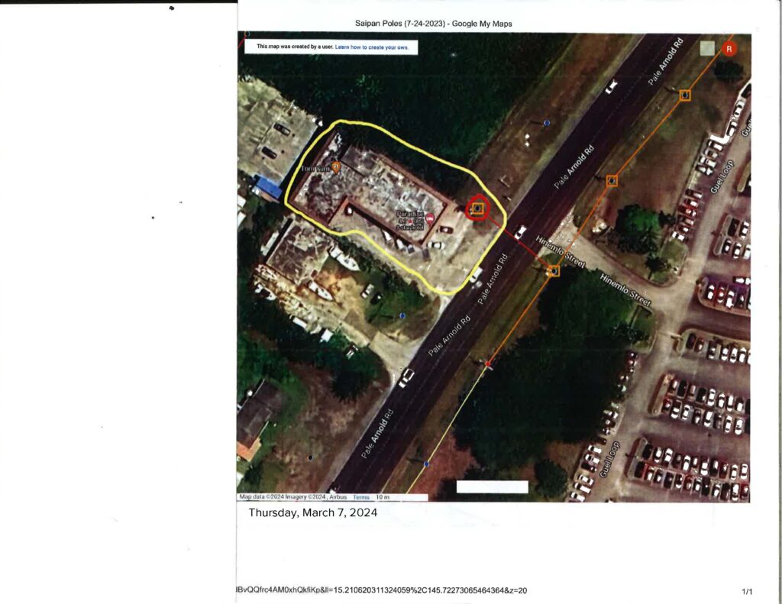Click the white redacted box on map

pos(492,486)
